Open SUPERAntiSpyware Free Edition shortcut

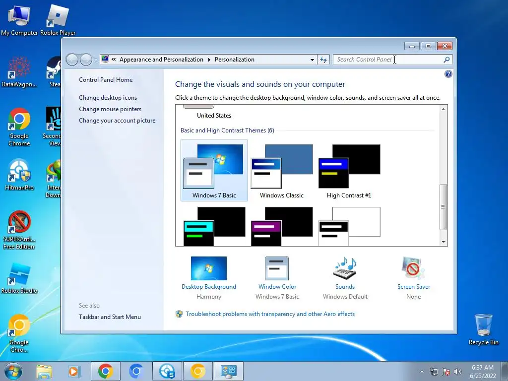(19, 230)
